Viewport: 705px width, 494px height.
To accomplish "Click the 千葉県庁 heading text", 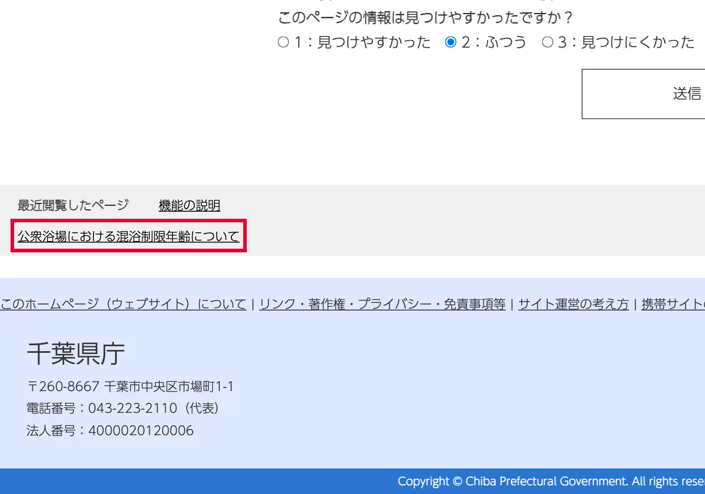I will [76, 354].
